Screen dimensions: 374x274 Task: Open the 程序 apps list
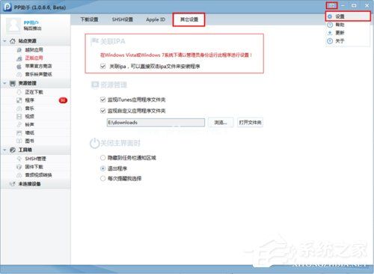tap(29, 100)
